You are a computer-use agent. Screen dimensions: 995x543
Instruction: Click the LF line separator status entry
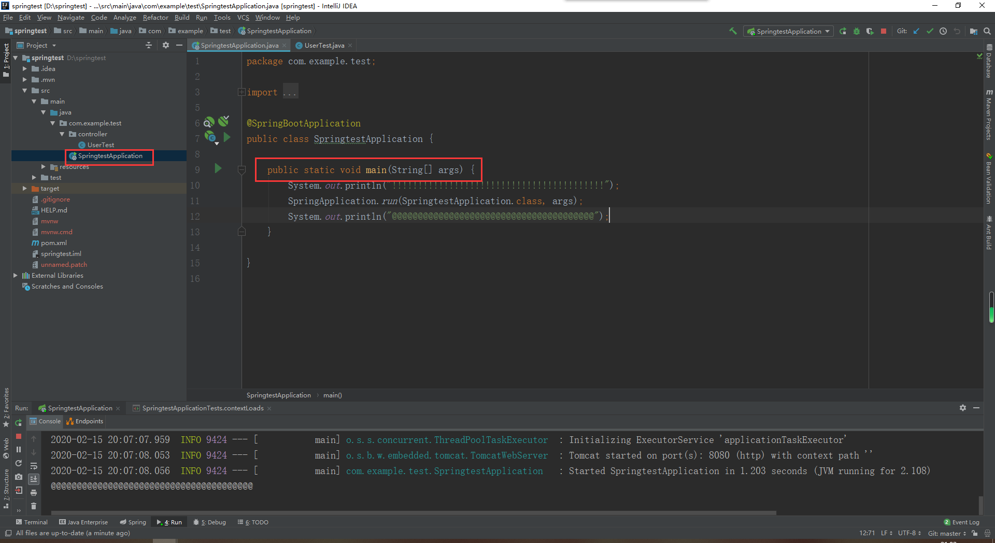pos(887,533)
